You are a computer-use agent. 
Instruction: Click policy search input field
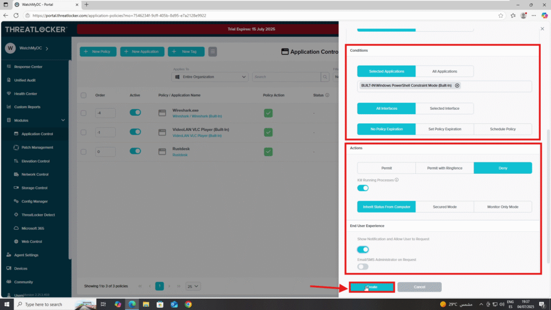pyautogui.click(x=286, y=76)
